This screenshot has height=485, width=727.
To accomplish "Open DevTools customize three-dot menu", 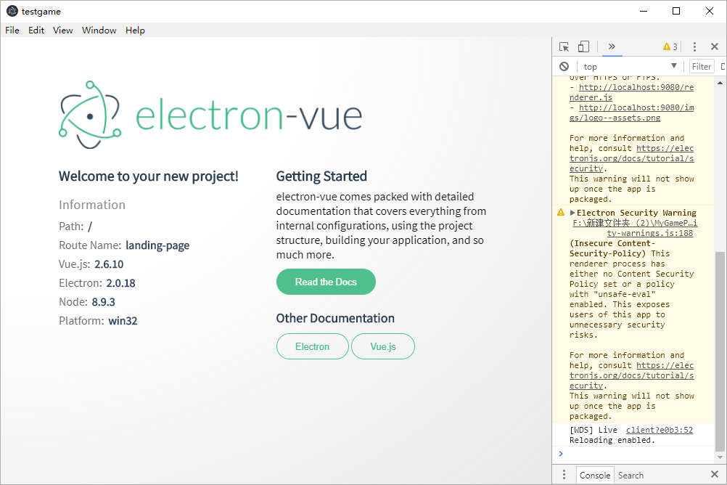I will [x=694, y=46].
